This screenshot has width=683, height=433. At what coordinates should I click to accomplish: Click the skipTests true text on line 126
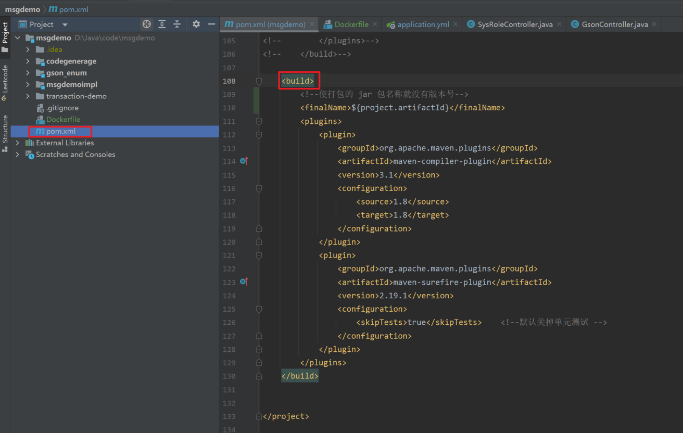point(419,323)
